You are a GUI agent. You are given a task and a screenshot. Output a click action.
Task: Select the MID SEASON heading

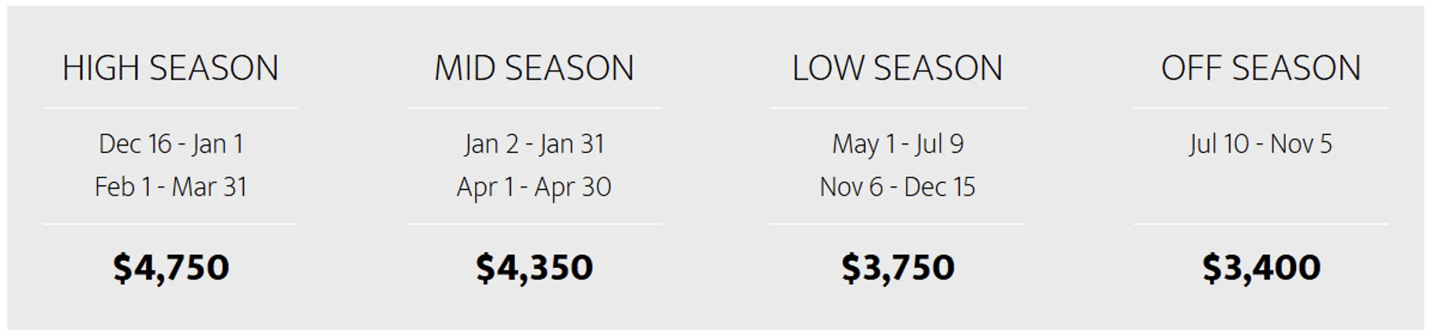pos(534,68)
